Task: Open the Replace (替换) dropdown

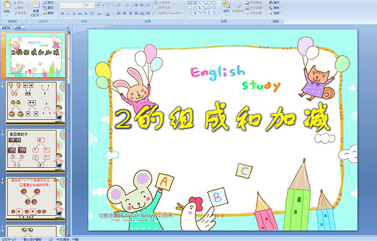Action: pos(276,8)
